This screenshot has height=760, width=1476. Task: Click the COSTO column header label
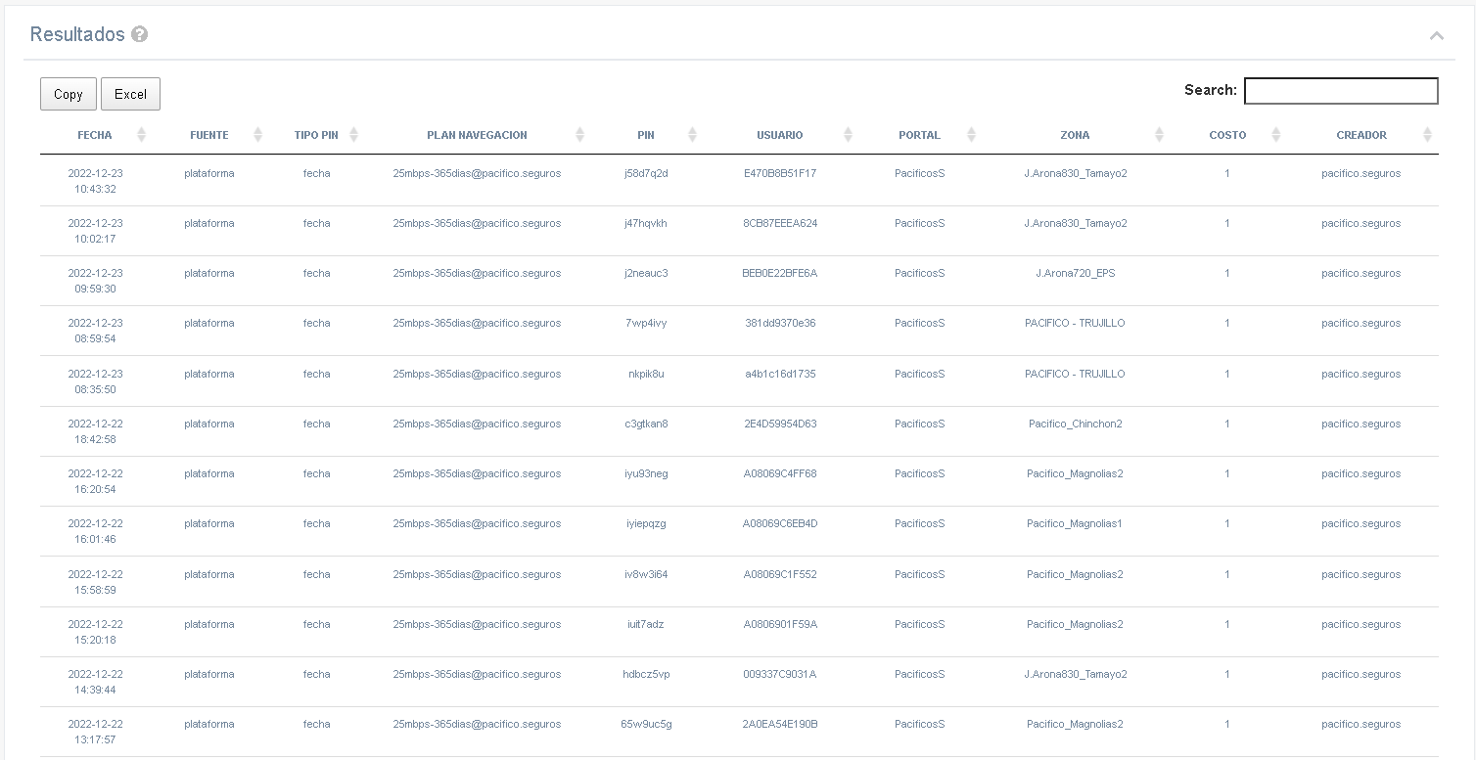click(1227, 135)
